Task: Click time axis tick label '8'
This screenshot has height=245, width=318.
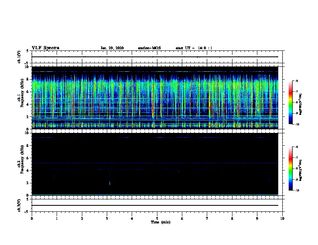Action: (x=232, y=219)
